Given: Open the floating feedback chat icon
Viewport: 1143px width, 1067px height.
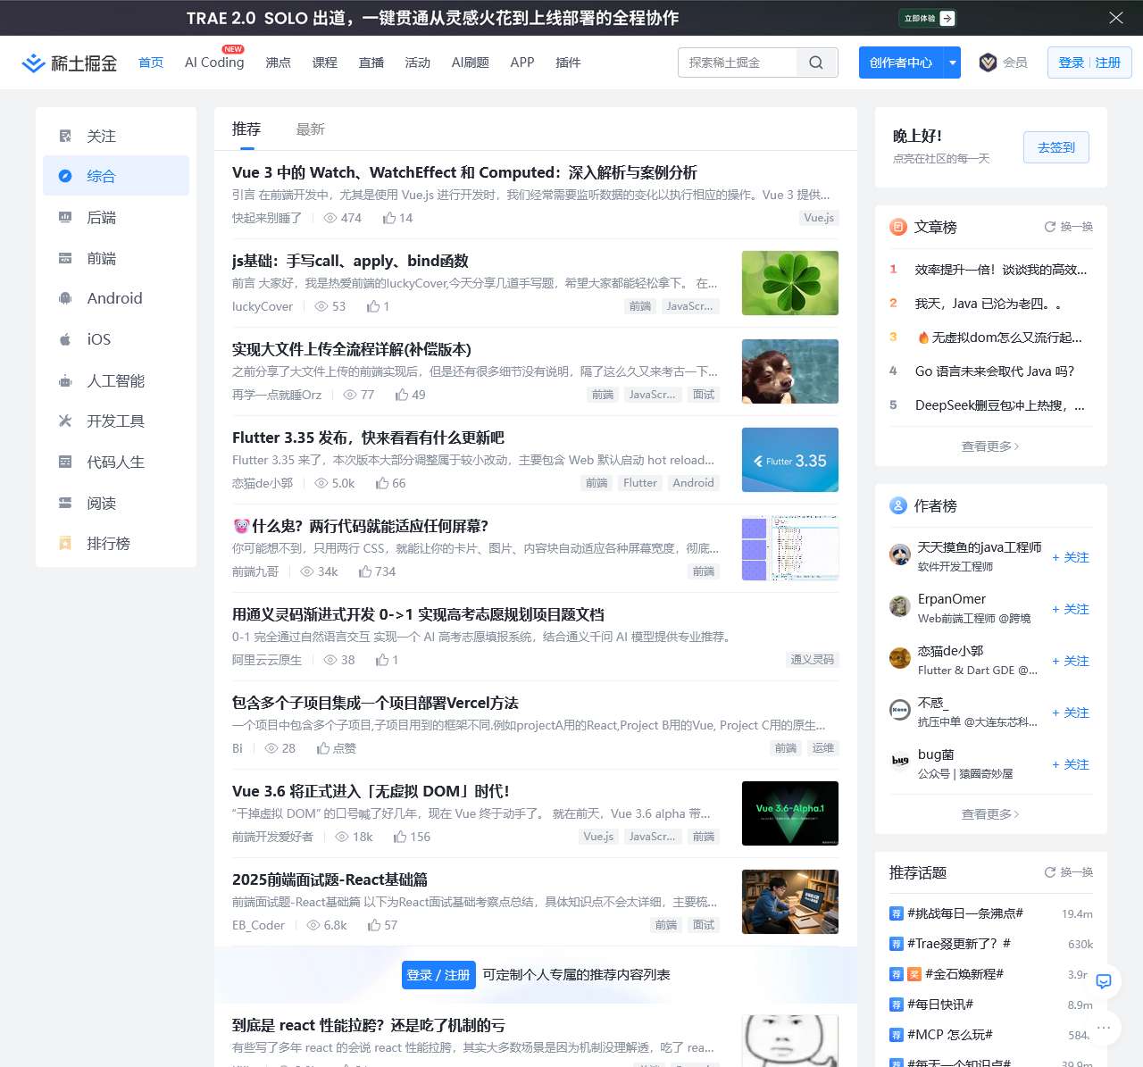Looking at the screenshot, I should pos(1104,981).
